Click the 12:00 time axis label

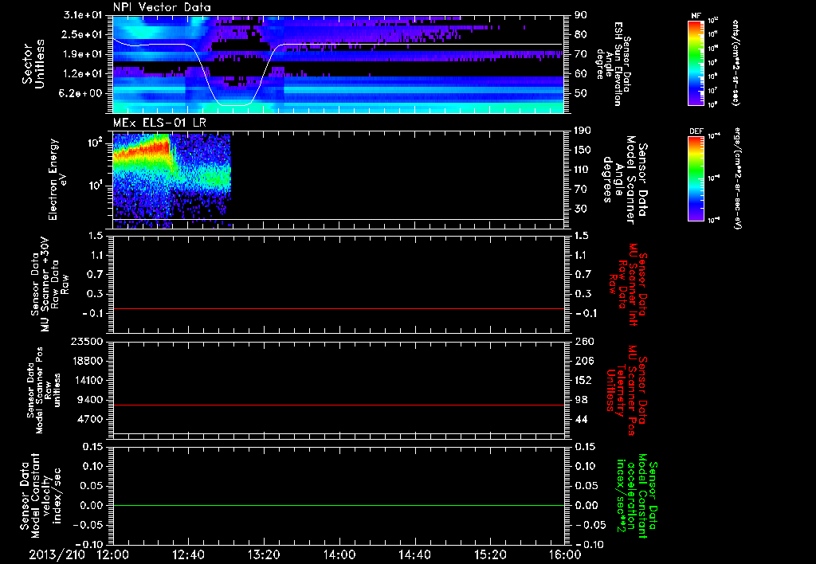tap(113, 554)
